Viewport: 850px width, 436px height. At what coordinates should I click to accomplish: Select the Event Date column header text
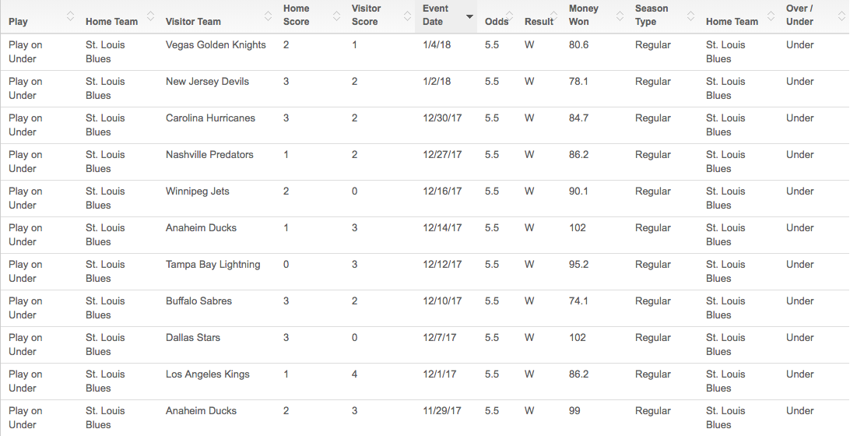click(x=435, y=15)
